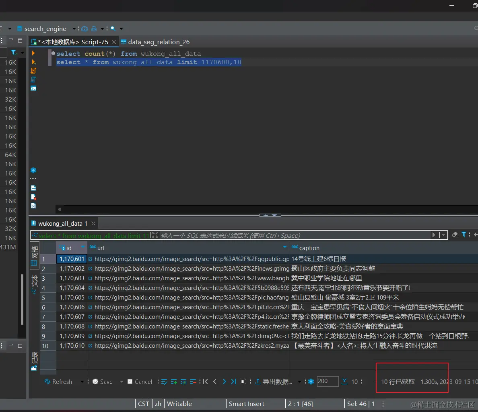
Task: Click the Save button
Action: 103,381
